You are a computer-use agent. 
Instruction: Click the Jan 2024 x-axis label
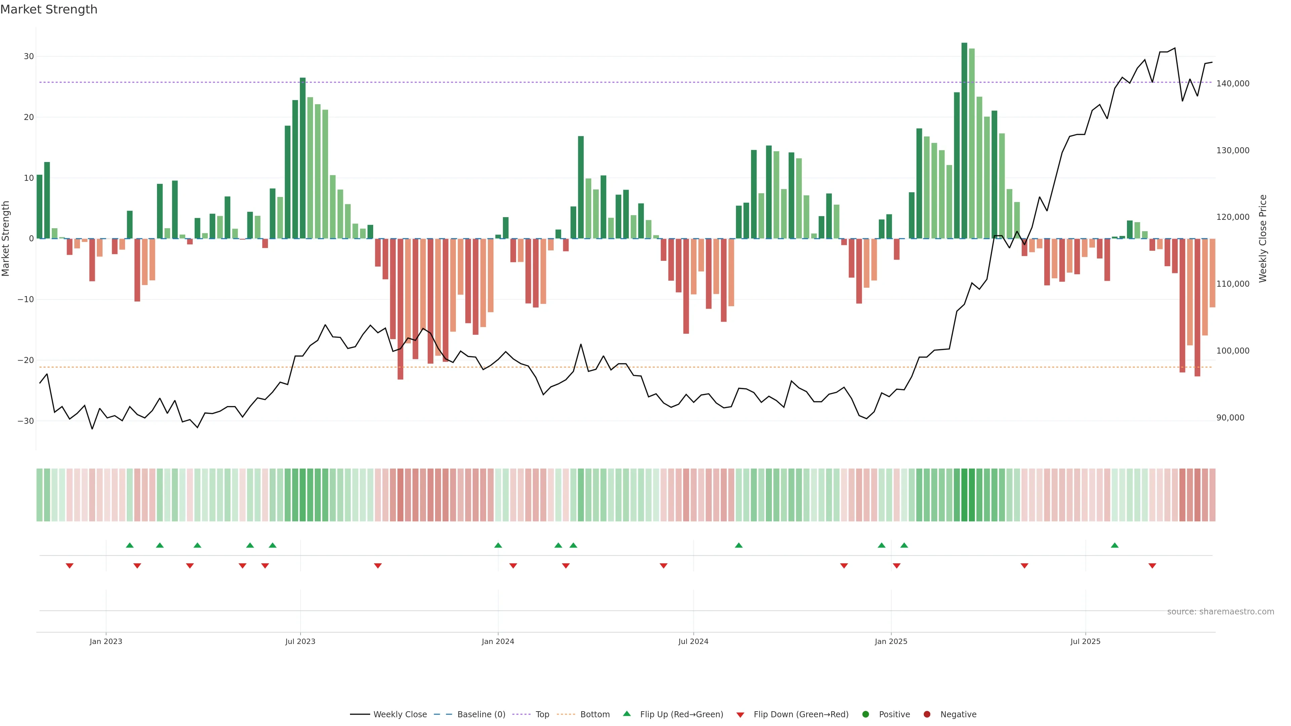(x=498, y=641)
